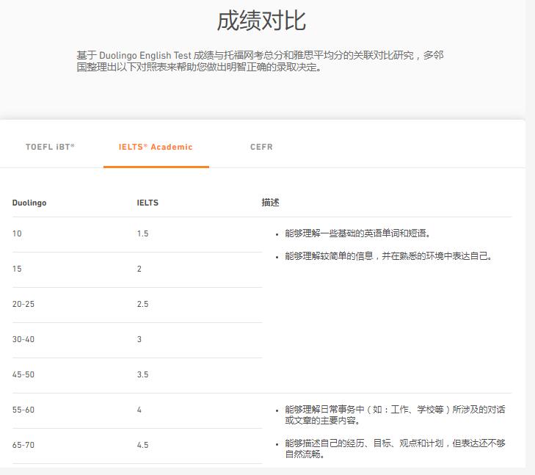Select the Duolingo score 10 cell
Image resolution: width=535 pixels, height=475 pixels.
(x=17, y=233)
